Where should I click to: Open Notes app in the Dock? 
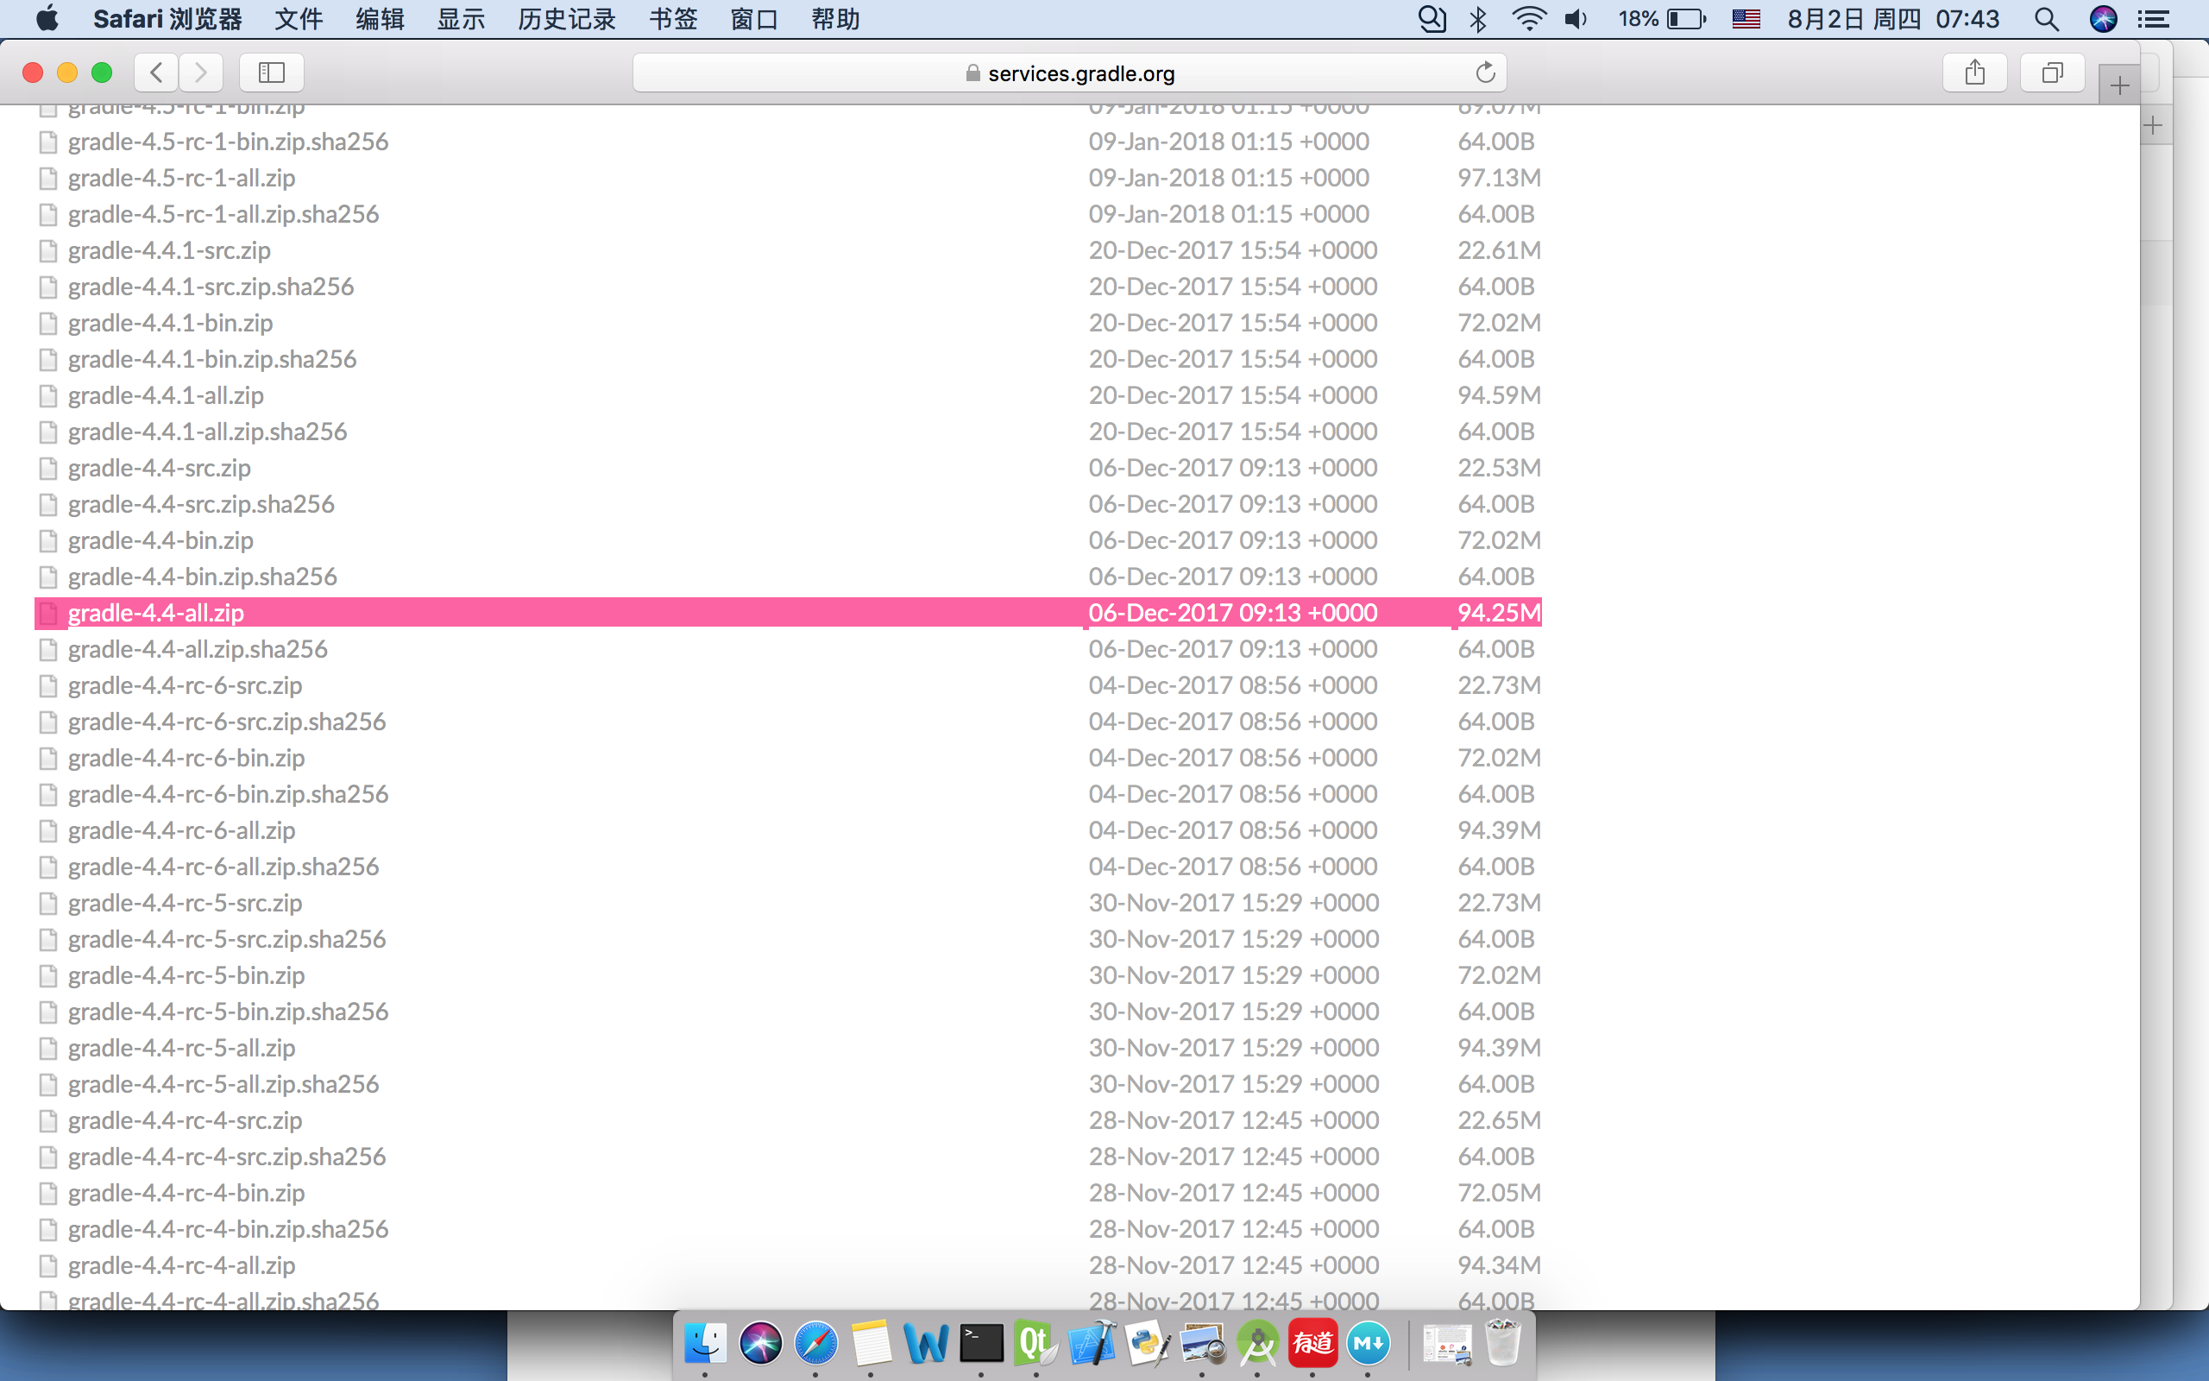pos(871,1343)
